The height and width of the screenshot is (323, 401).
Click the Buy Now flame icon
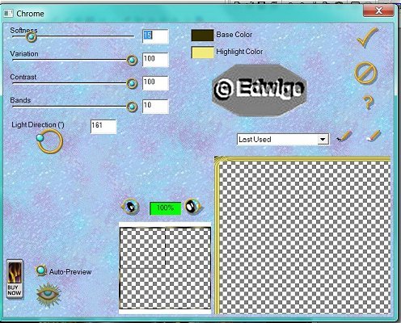pos(15,279)
